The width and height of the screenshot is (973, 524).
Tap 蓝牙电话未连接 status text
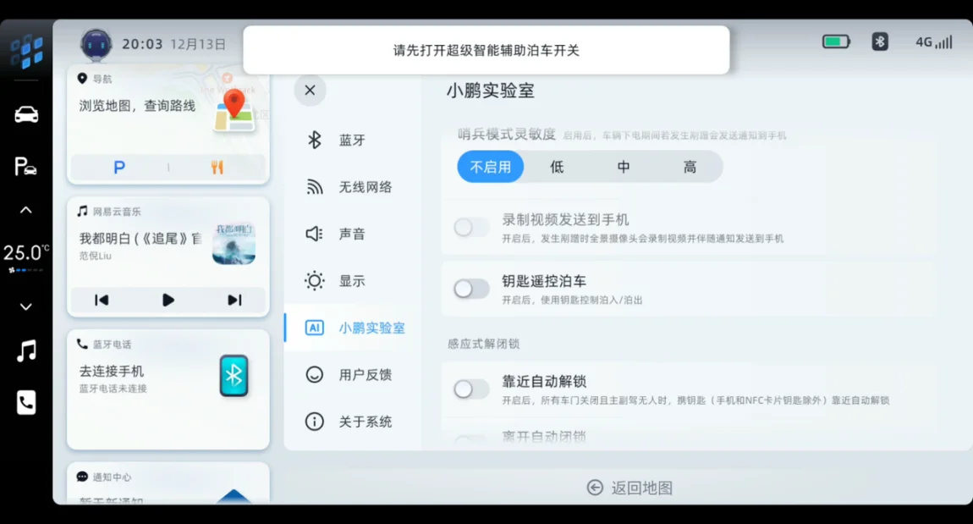pos(113,389)
